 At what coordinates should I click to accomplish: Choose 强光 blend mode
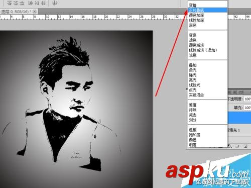pos(207,75)
